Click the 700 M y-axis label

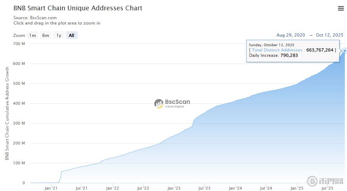pyautogui.click(x=19, y=44)
